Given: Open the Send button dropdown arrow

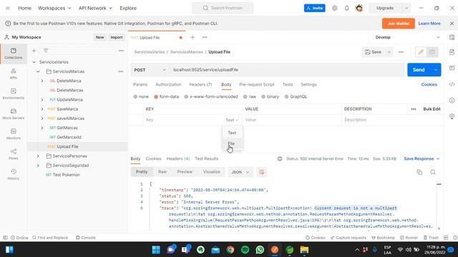Looking at the screenshot, I should [436, 70].
